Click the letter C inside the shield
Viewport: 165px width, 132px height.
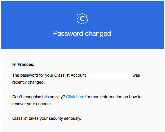[x=82, y=19]
